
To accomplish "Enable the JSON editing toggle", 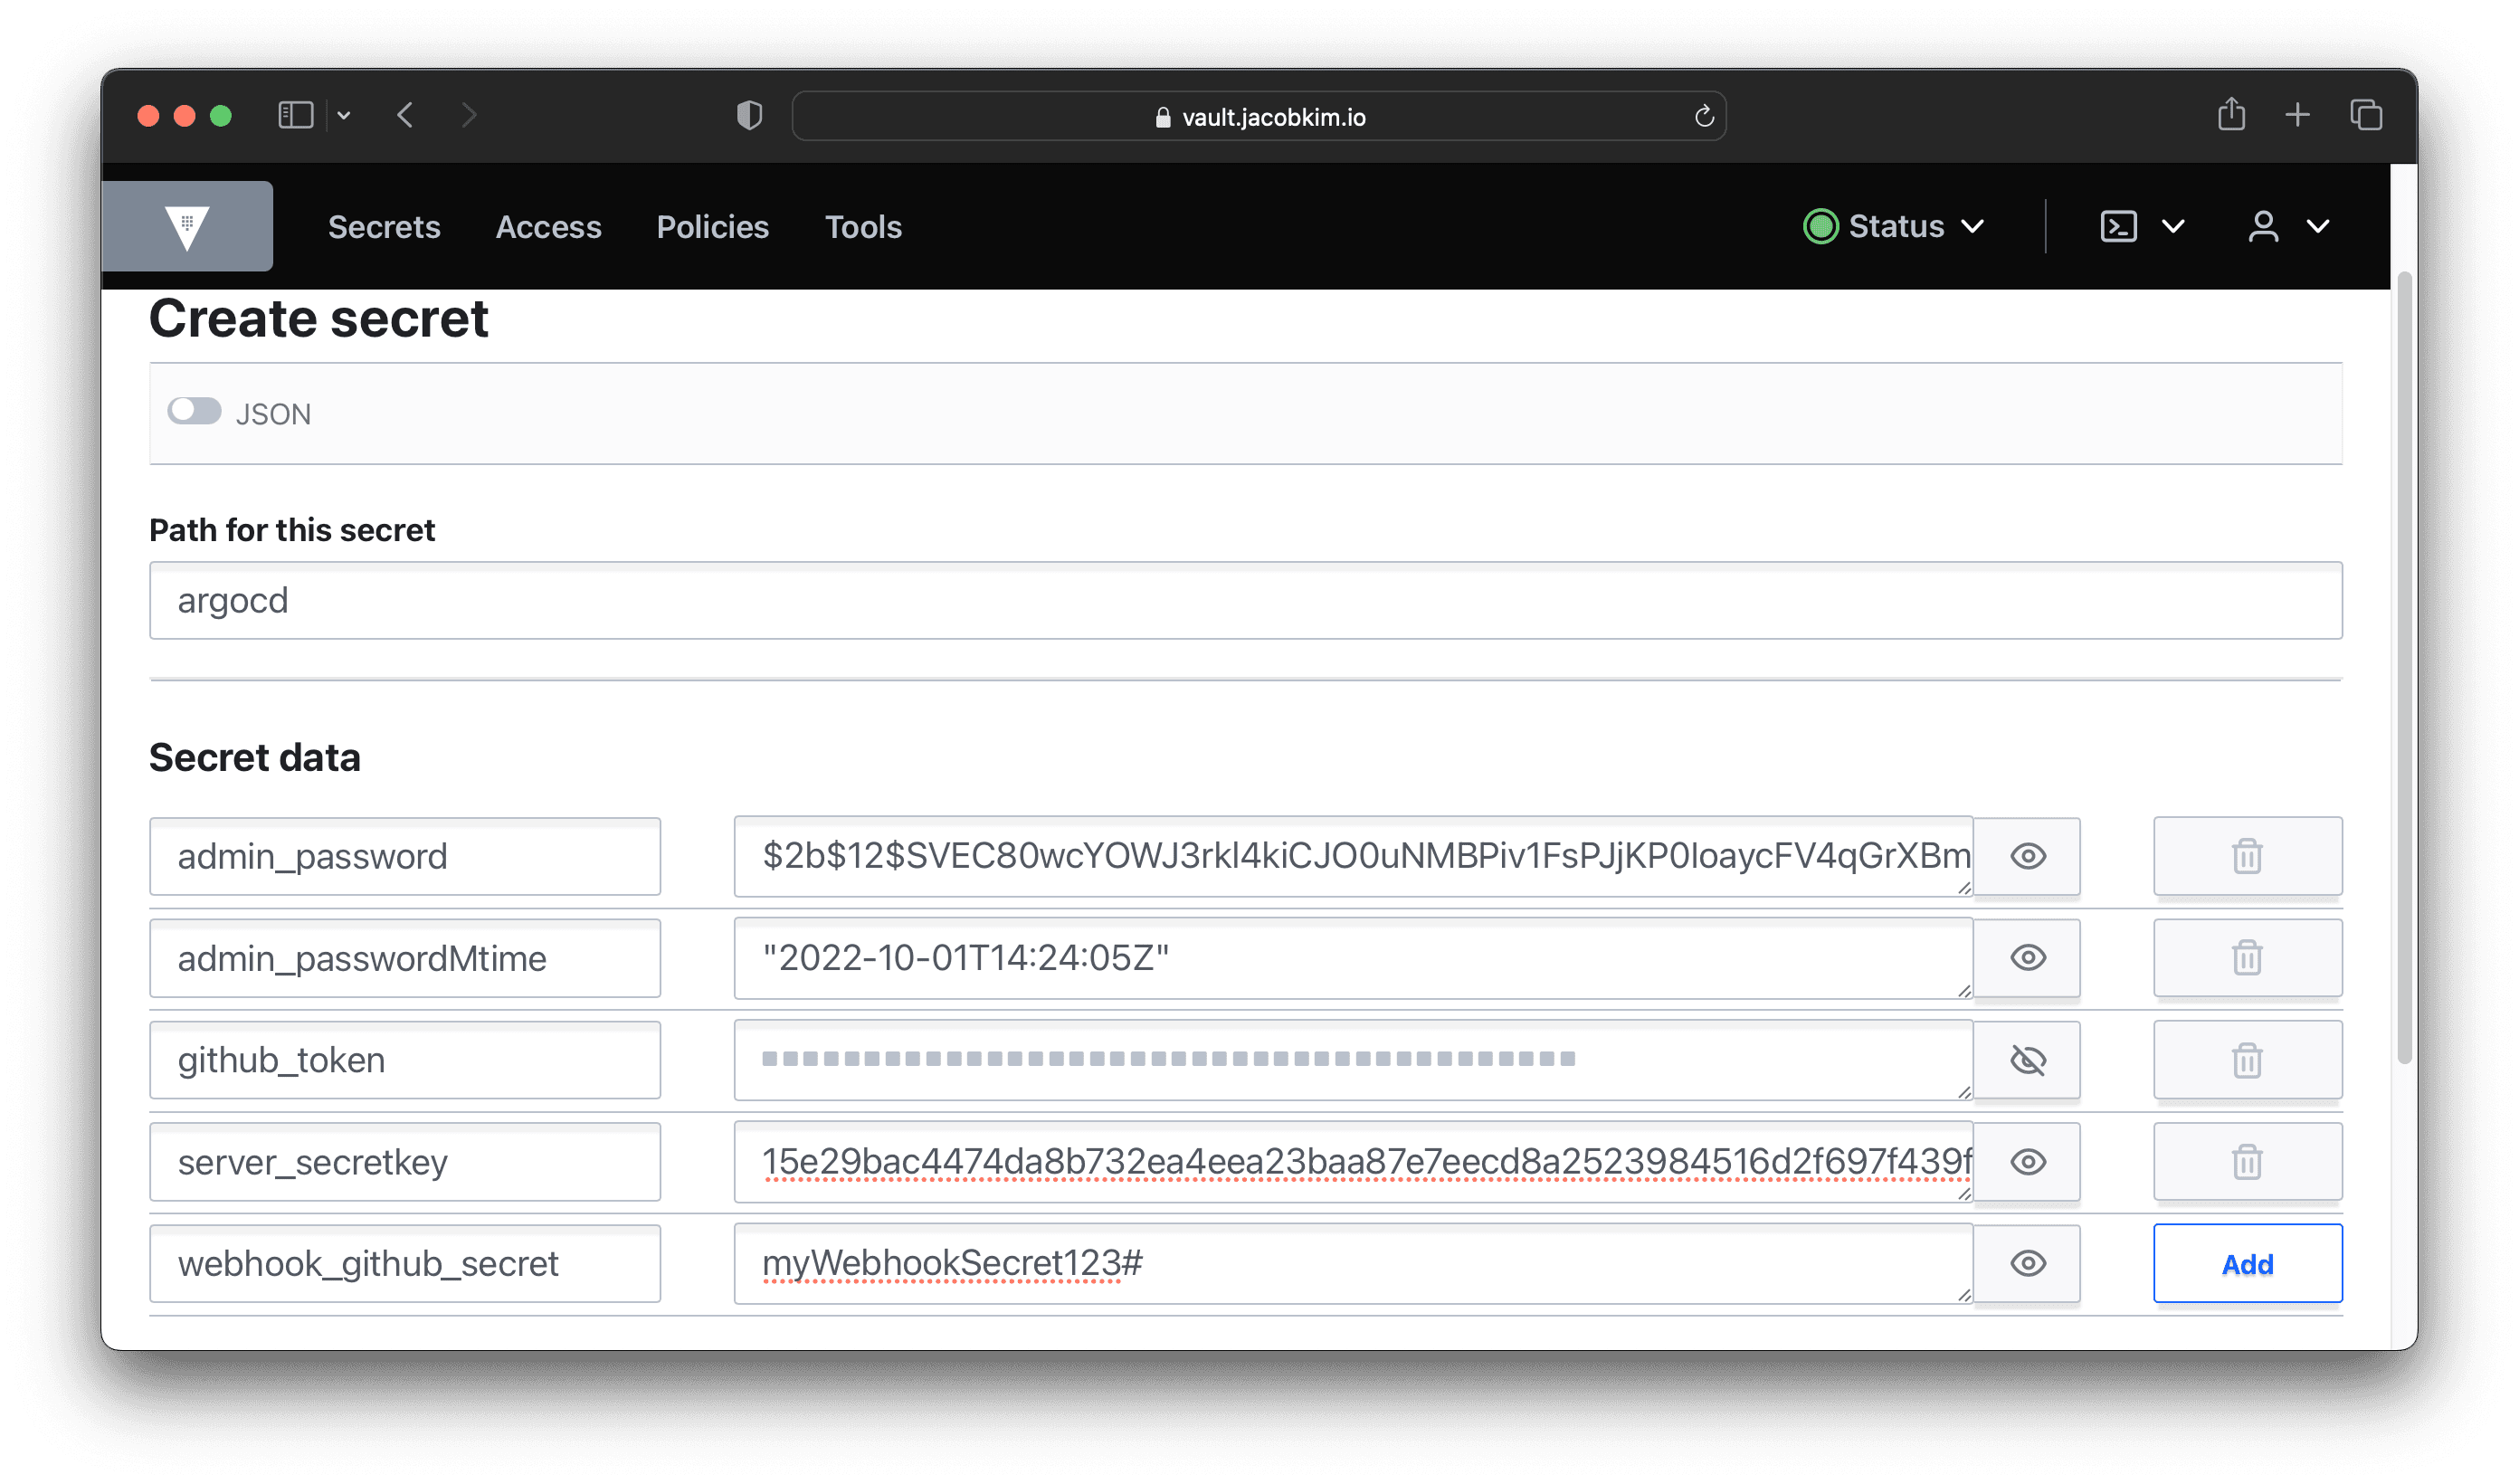I will [x=195, y=411].
